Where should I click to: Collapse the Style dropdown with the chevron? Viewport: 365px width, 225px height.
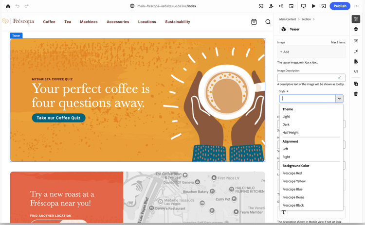coord(339,99)
